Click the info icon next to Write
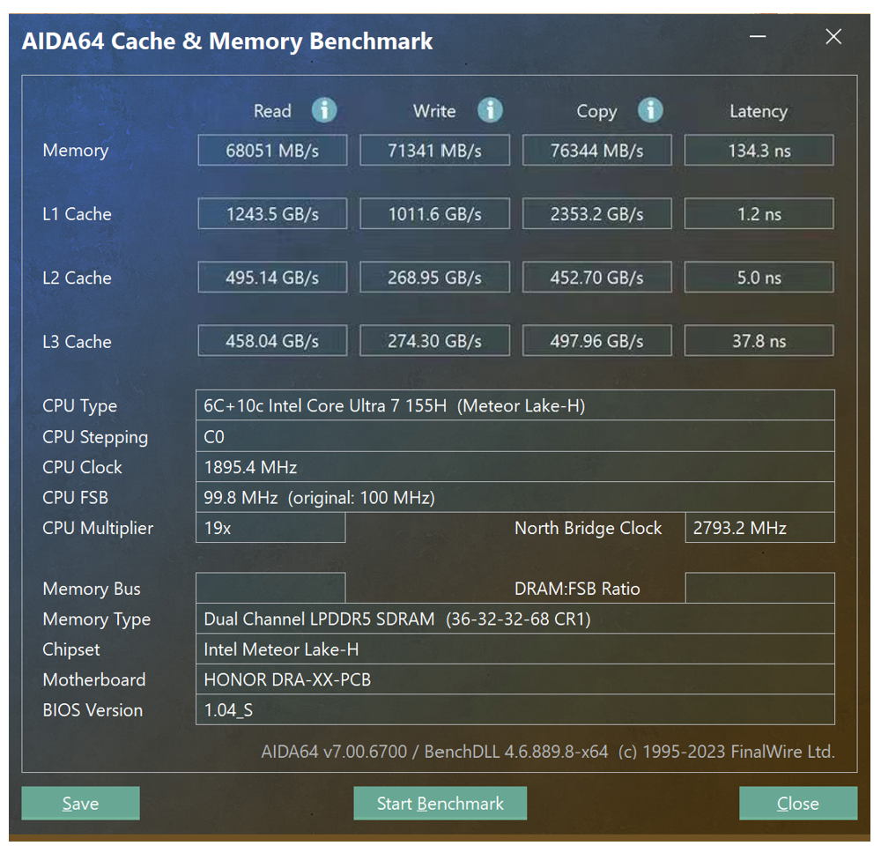The height and width of the screenshot is (853, 881). coord(490,110)
